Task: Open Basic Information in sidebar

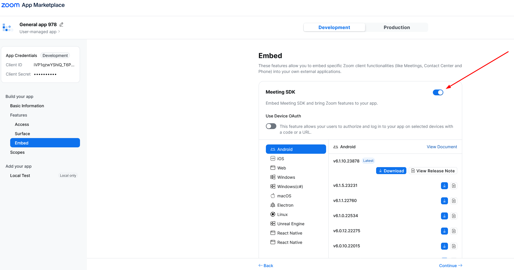Action: (x=27, y=106)
